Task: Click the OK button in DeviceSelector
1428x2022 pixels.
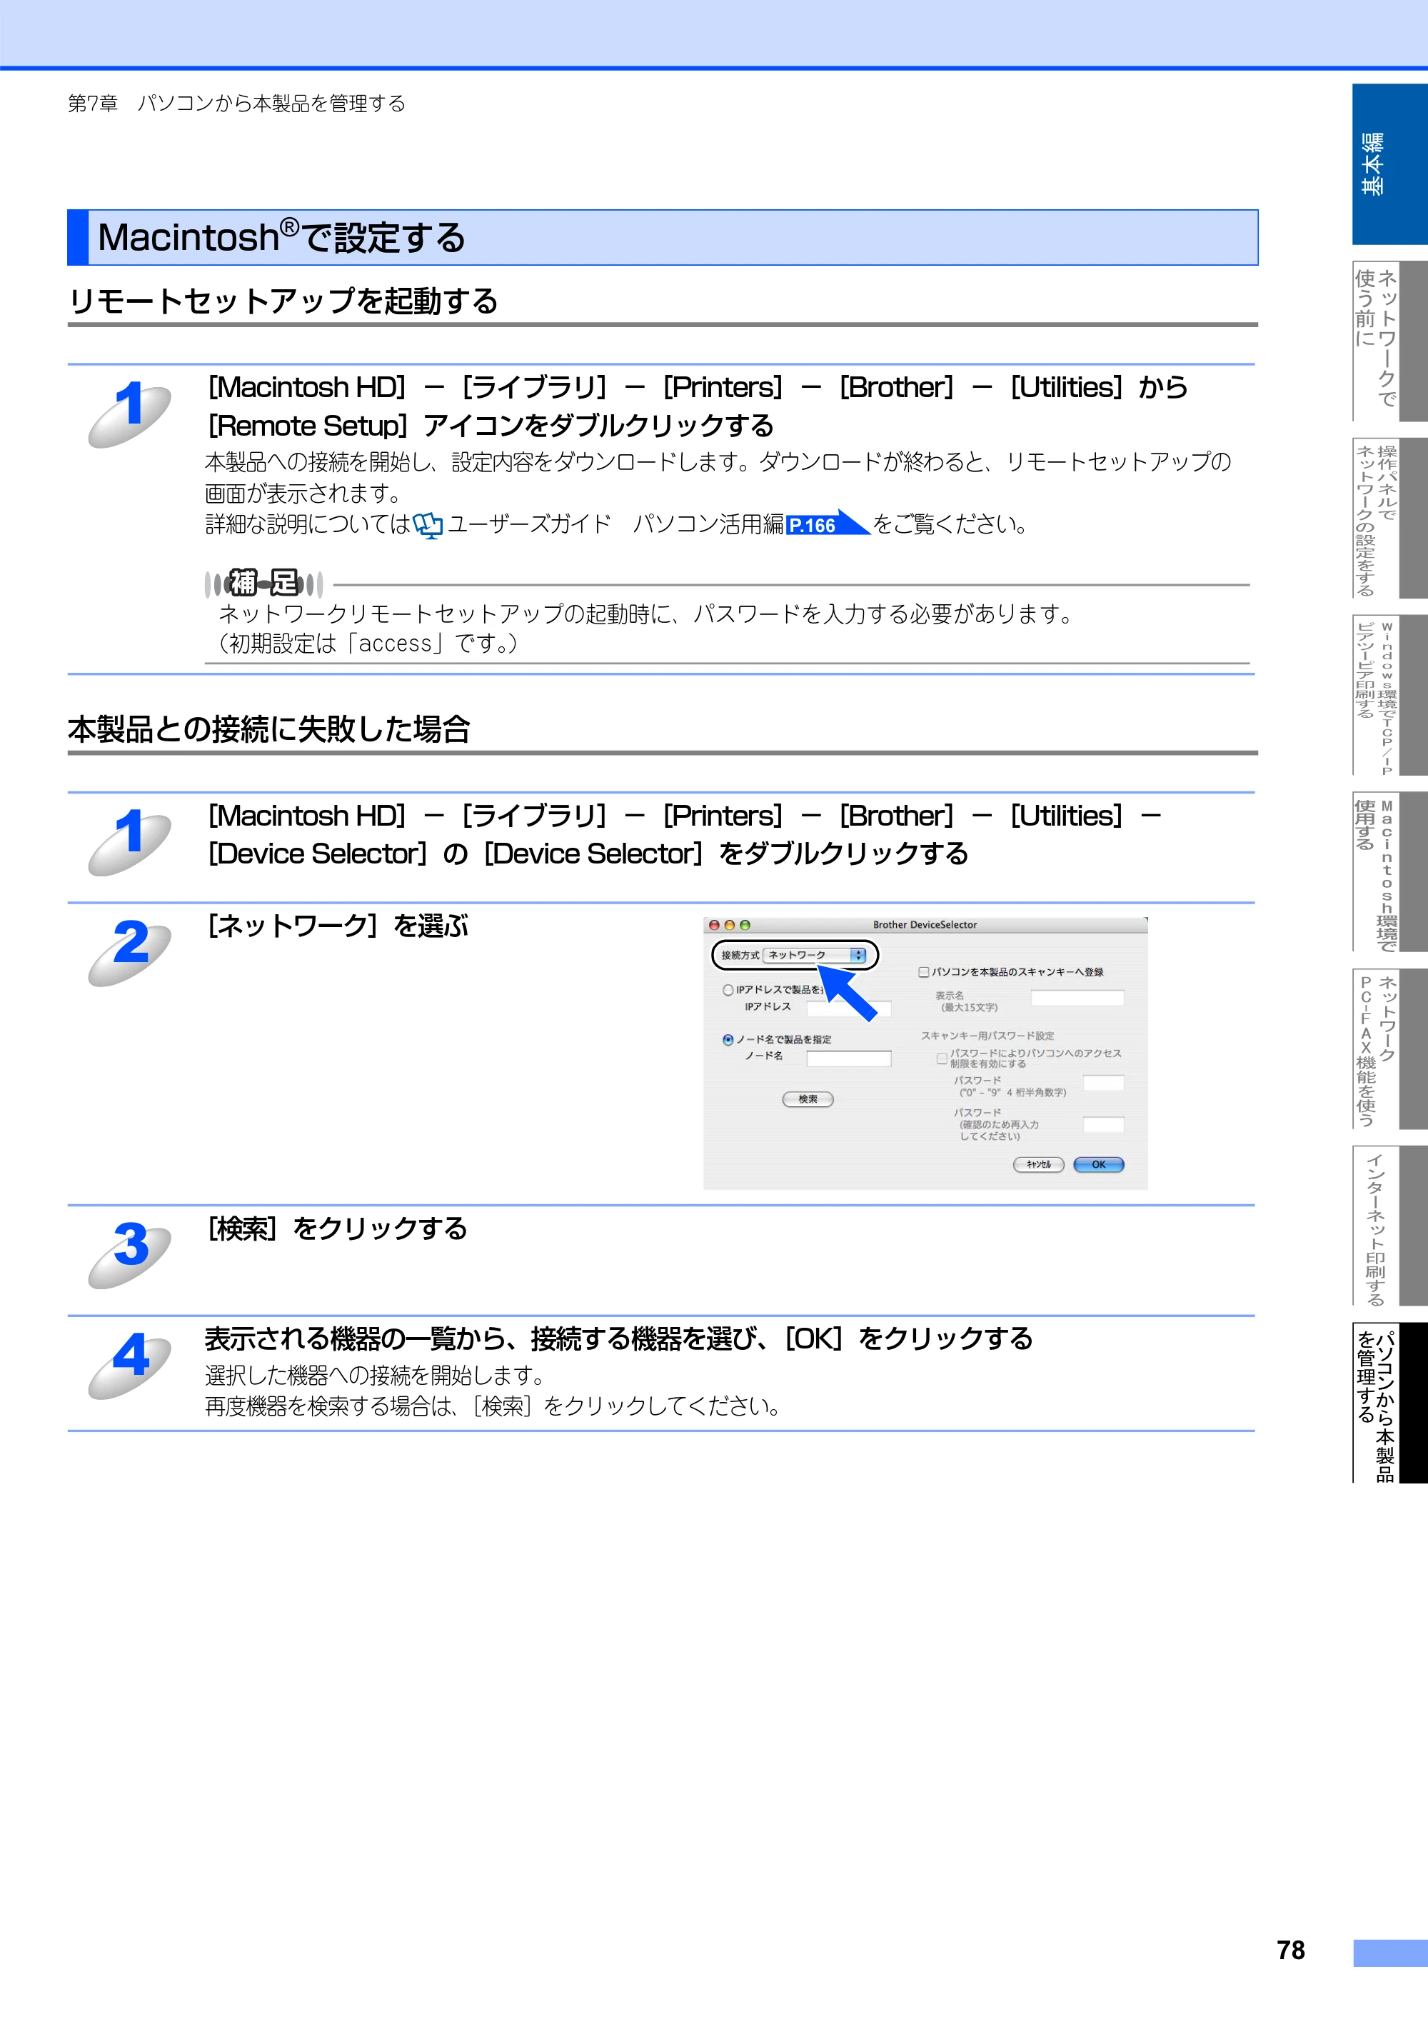Action: [x=1099, y=1164]
